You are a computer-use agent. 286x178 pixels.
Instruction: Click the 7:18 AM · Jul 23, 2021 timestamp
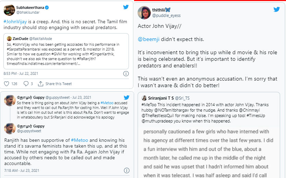(22, 170)
